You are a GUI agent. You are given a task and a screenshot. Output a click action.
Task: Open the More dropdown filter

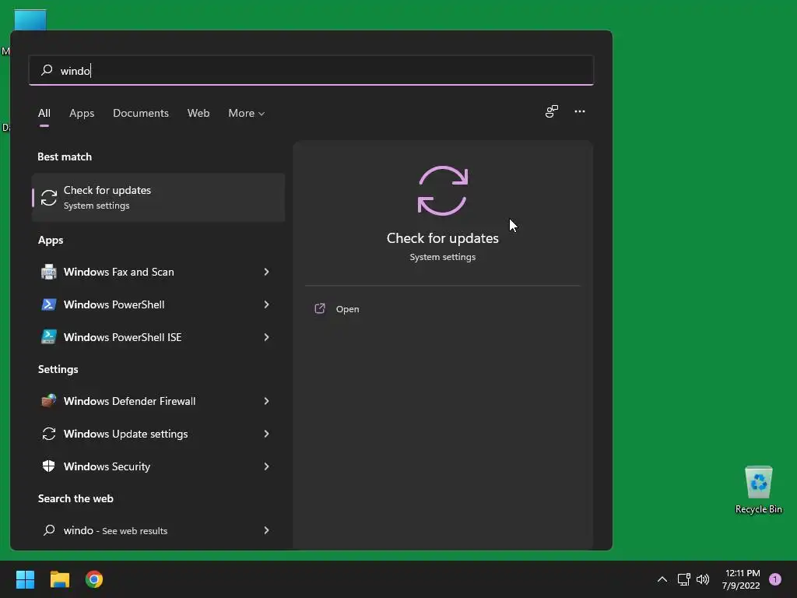(247, 114)
